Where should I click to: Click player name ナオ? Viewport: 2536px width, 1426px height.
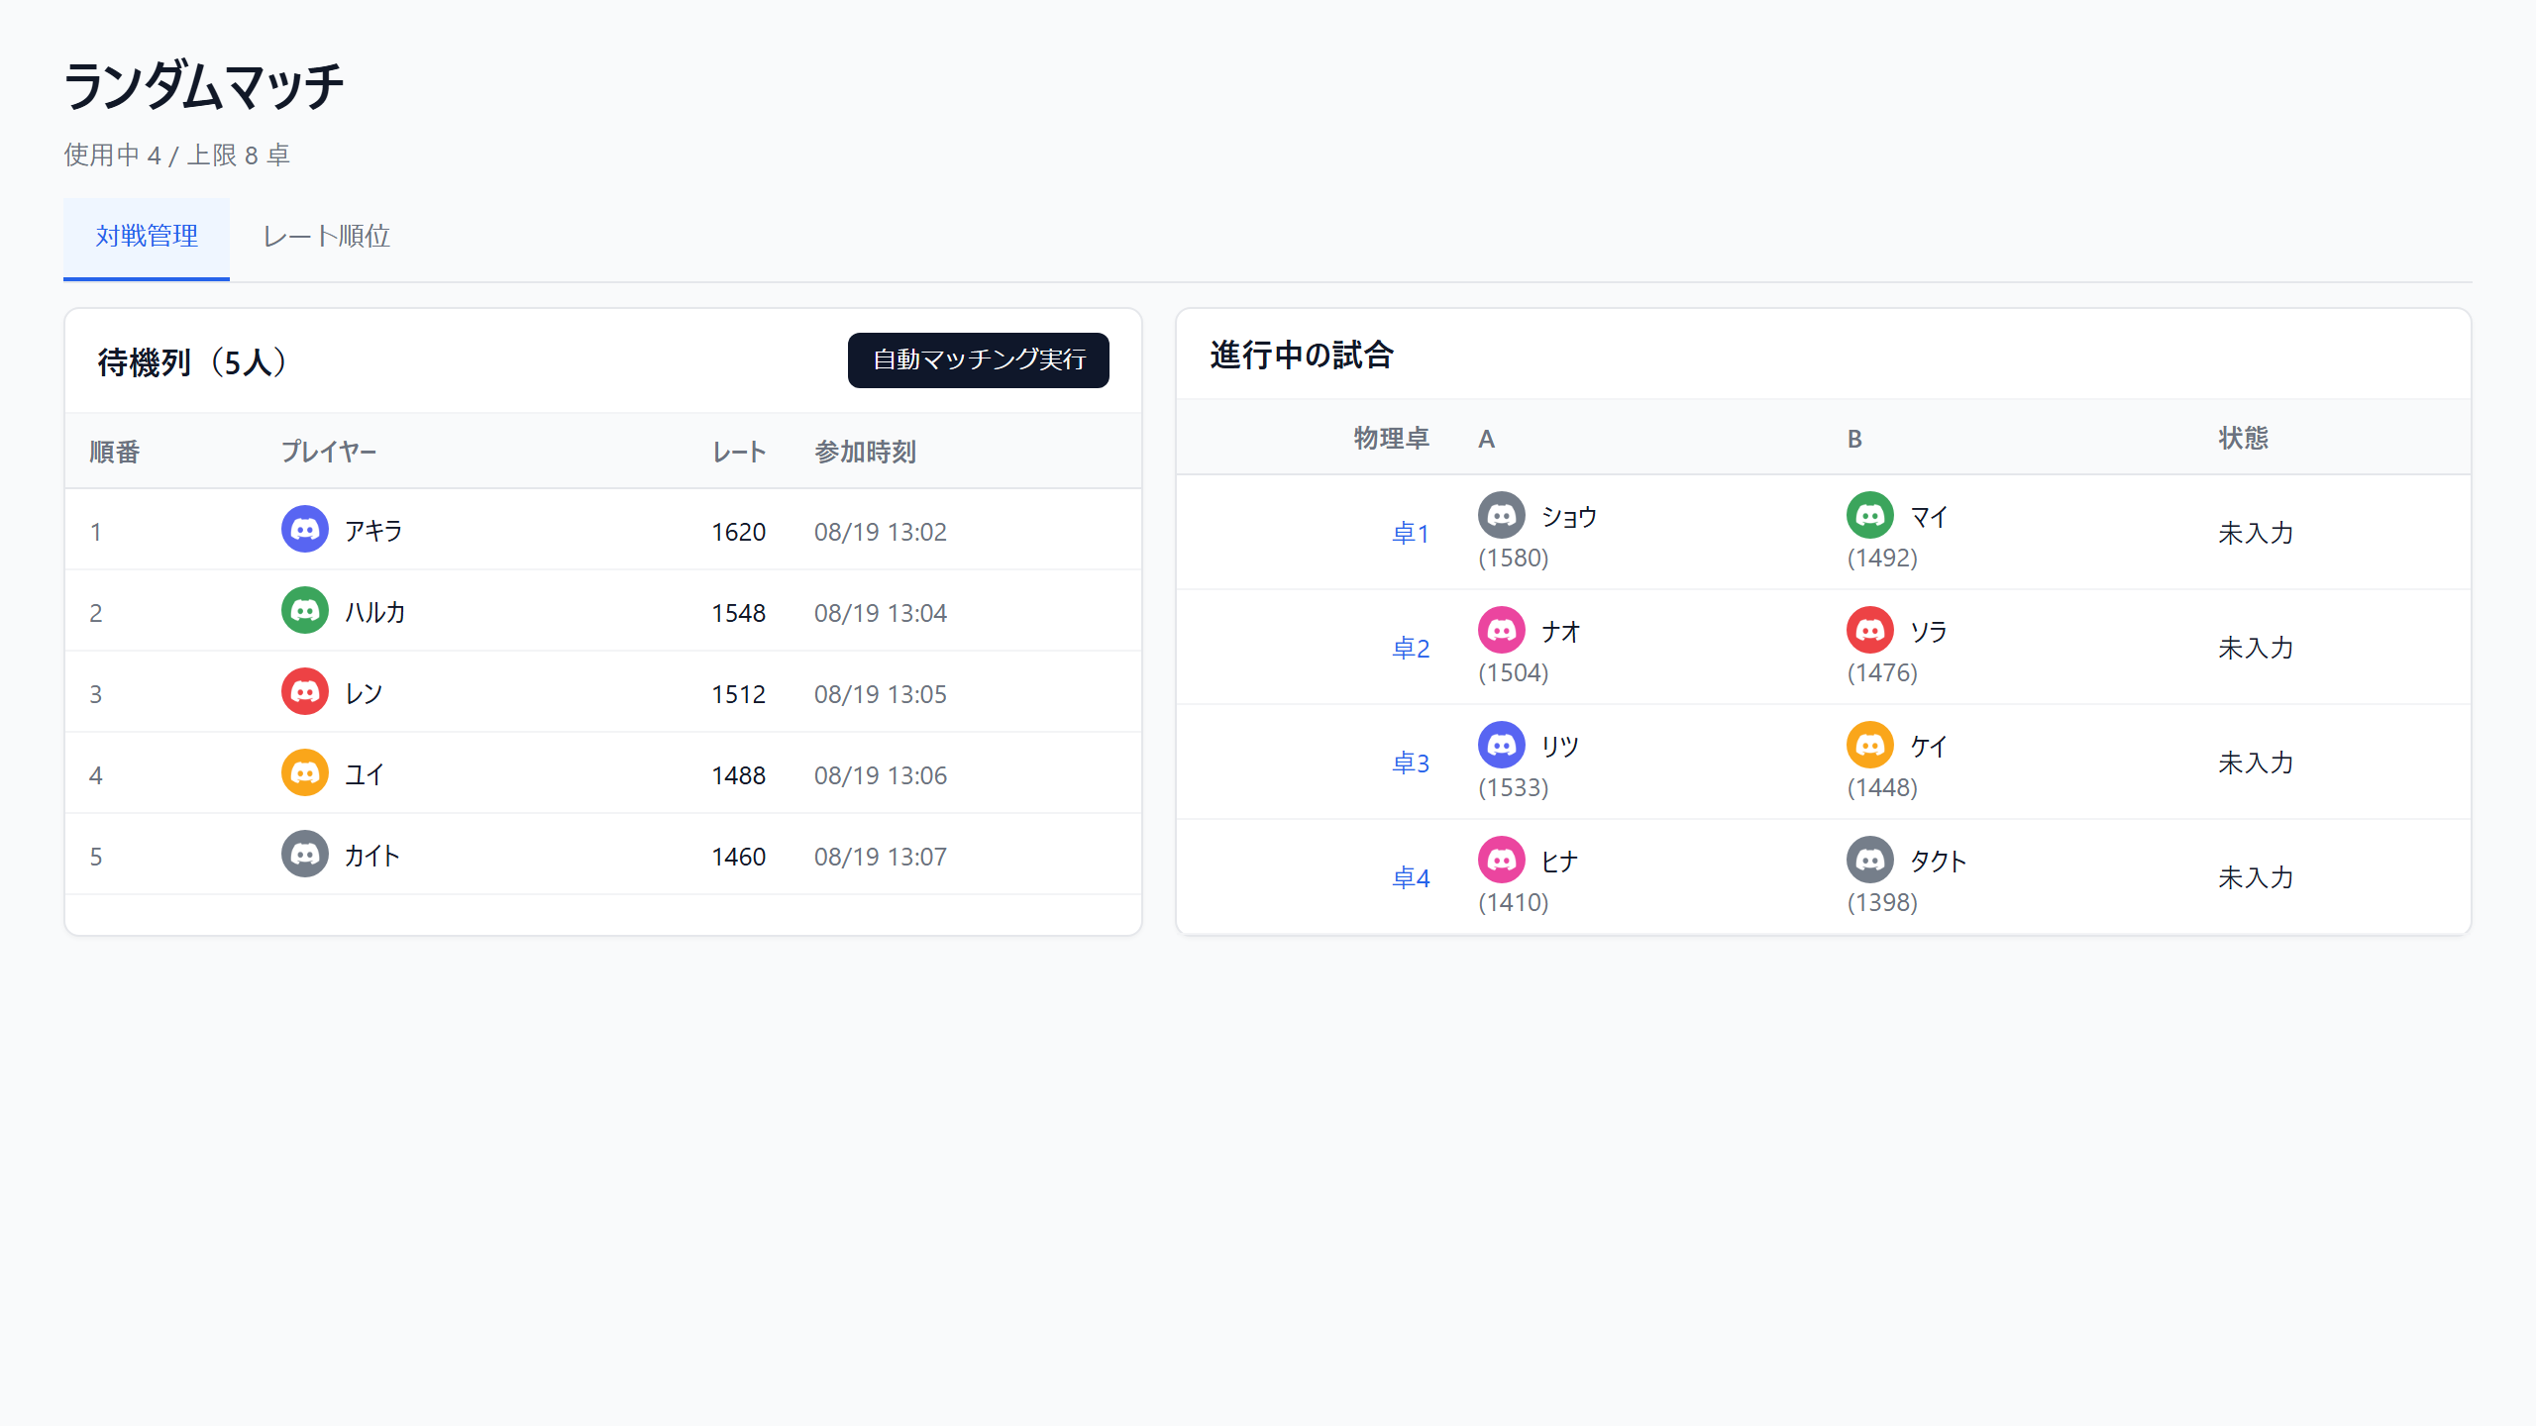[1560, 632]
